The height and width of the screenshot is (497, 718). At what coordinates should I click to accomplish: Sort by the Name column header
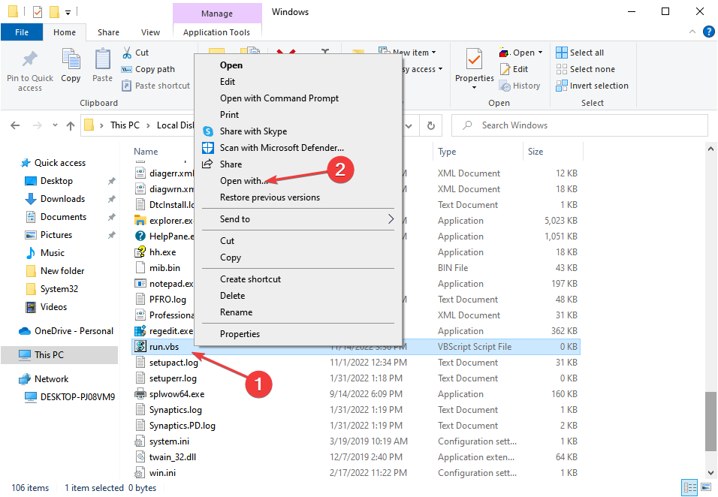point(146,152)
